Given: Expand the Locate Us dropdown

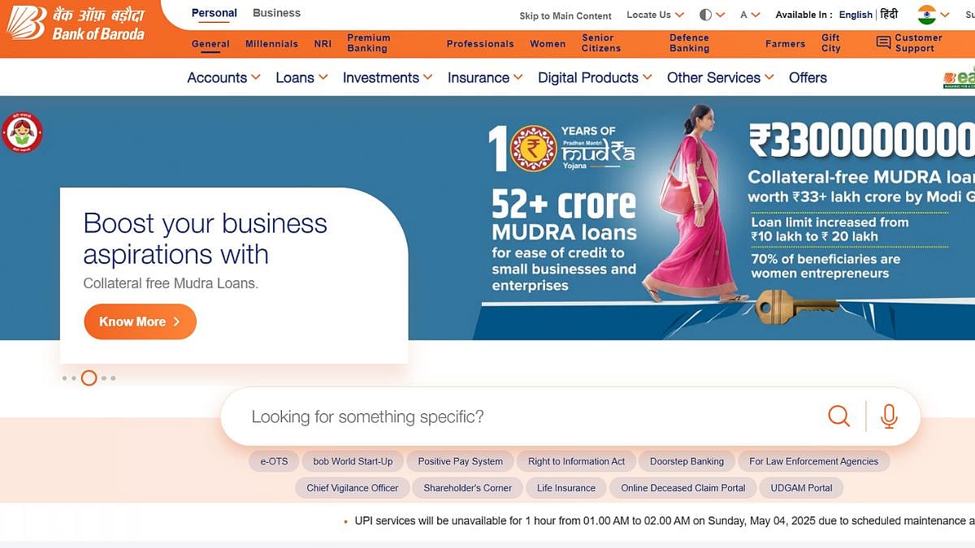Looking at the screenshot, I should point(655,15).
